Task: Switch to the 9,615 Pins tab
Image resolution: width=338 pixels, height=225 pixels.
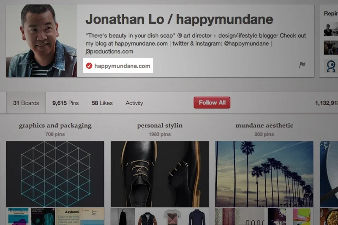Action: pyautogui.click(x=65, y=103)
